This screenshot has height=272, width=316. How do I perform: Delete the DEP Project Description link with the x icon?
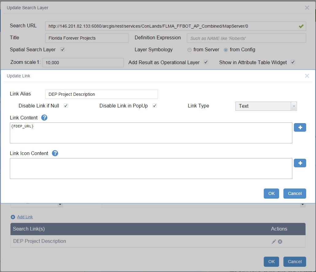coord(280,241)
